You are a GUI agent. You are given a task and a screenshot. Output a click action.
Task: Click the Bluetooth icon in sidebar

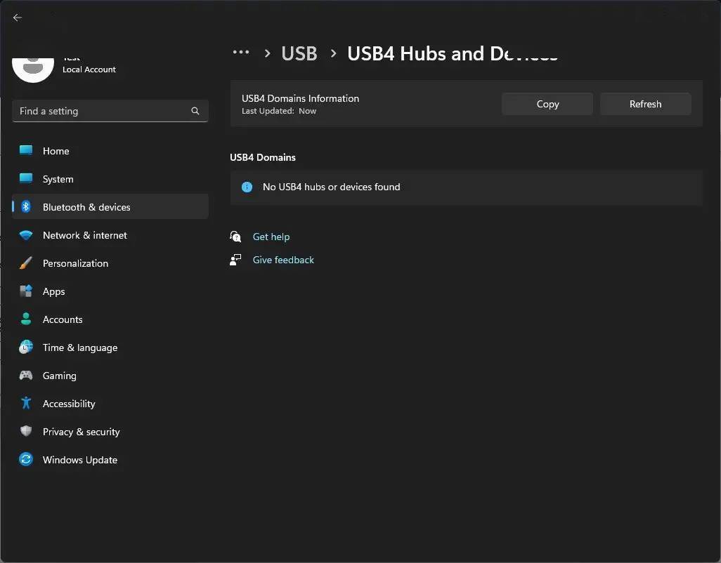26,206
